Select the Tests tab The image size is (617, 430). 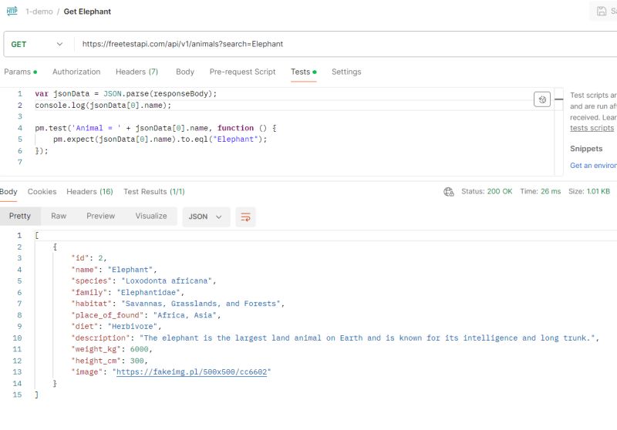pyautogui.click(x=303, y=72)
